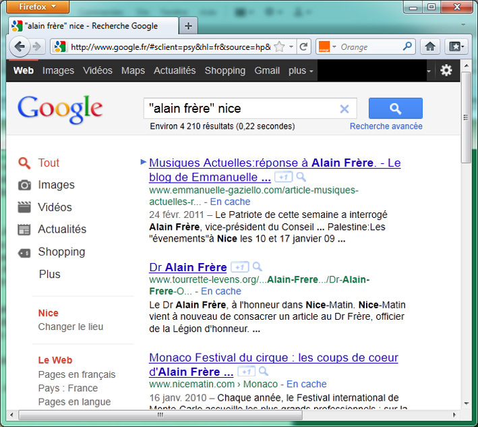Expand Plus in the left sidebar
This screenshot has height=427, width=478.
coord(50,274)
